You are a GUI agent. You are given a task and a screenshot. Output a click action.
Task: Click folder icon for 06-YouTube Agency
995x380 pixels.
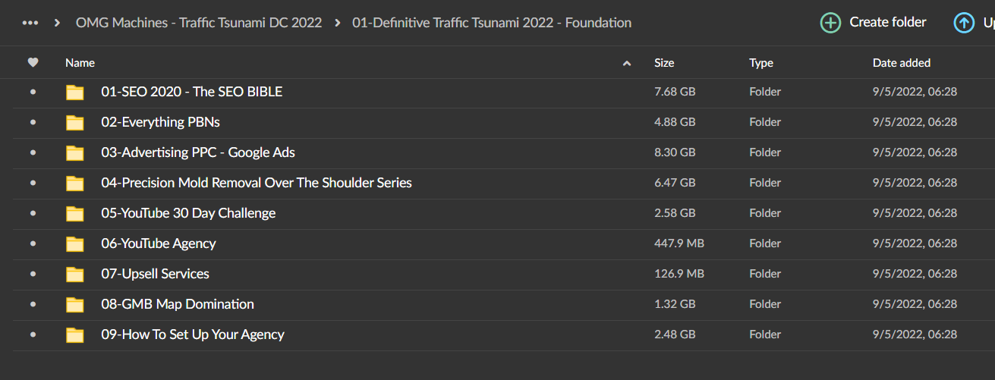point(74,243)
